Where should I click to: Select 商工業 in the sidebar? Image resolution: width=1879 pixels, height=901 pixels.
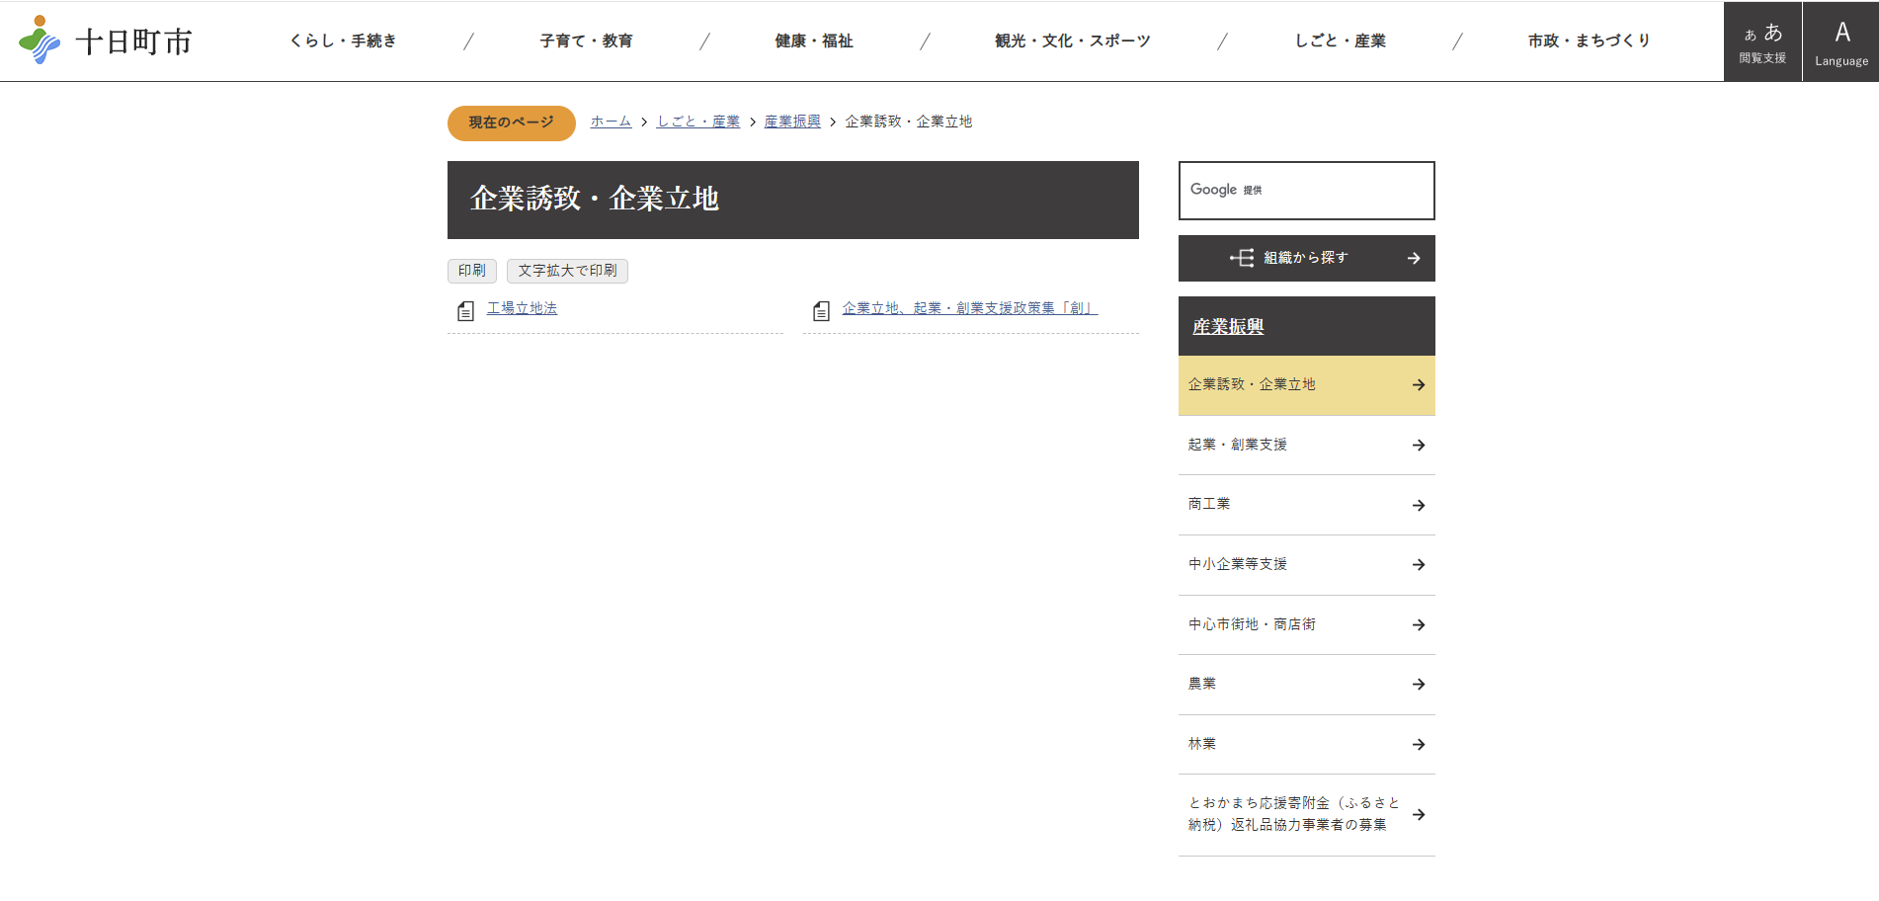click(1307, 506)
